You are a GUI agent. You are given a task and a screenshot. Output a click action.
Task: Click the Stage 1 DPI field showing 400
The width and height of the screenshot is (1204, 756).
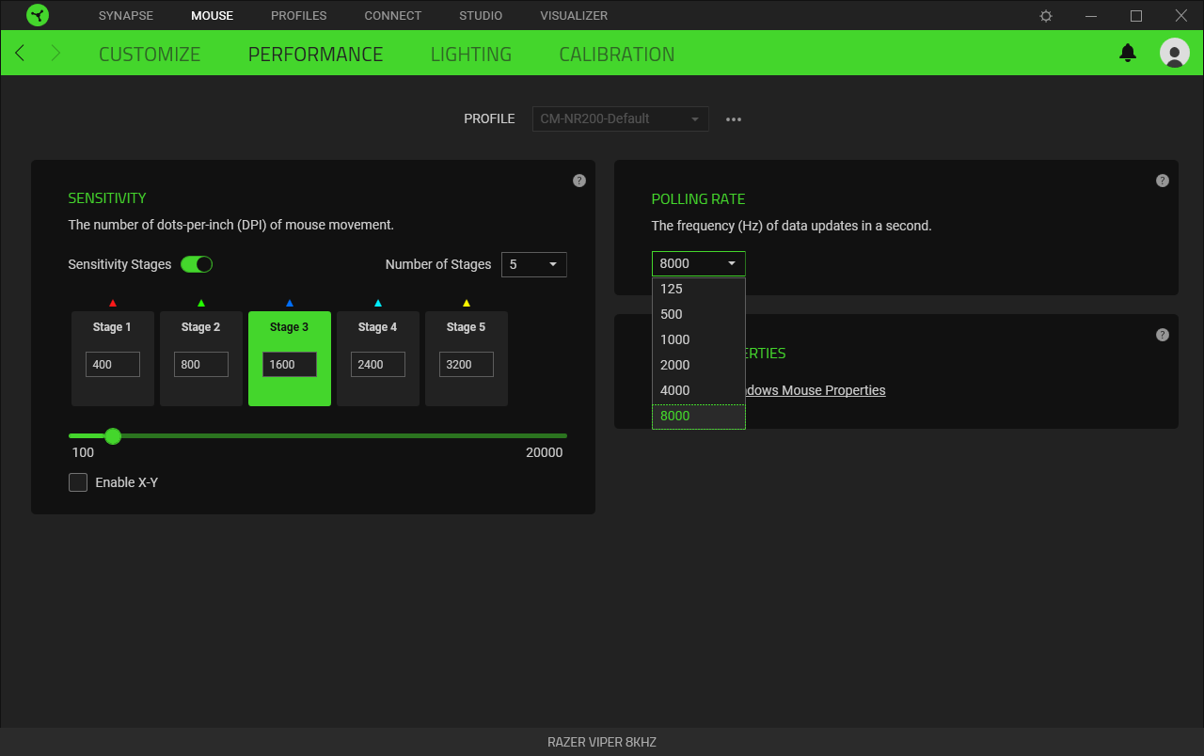pyautogui.click(x=113, y=364)
